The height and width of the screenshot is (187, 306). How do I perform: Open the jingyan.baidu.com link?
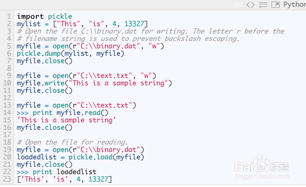click(x=261, y=177)
